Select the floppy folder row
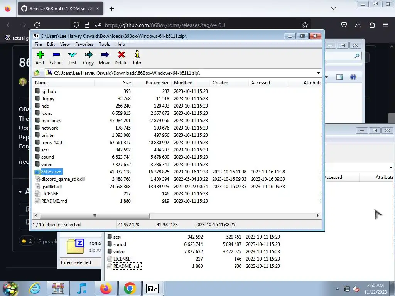 (177, 98)
